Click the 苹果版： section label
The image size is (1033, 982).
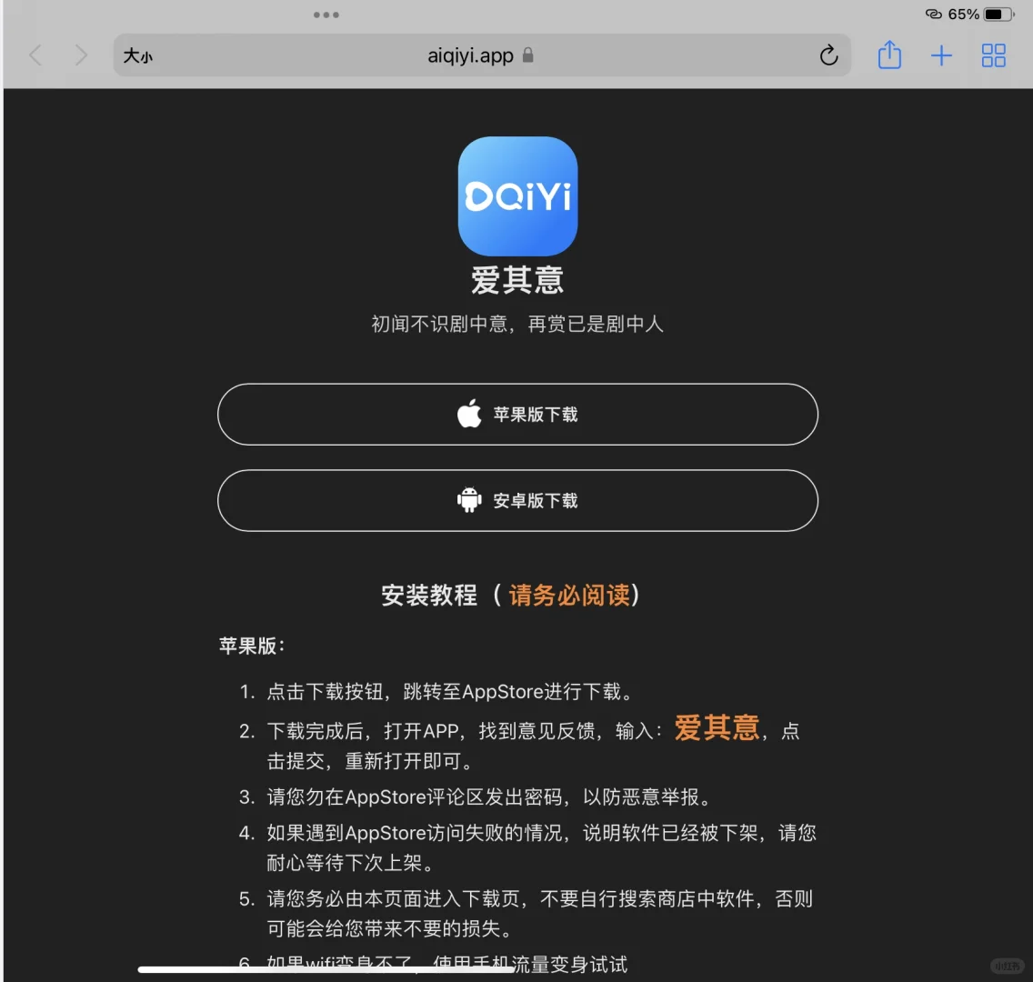(252, 646)
